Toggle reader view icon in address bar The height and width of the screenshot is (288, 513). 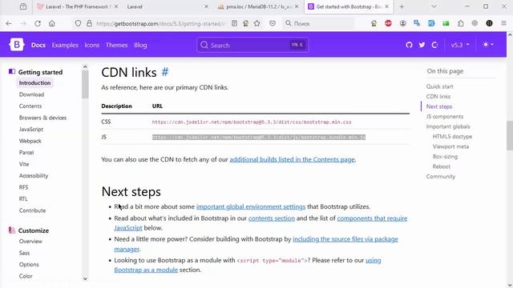point(235,23)
